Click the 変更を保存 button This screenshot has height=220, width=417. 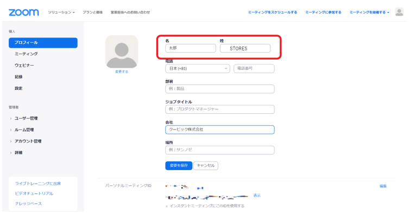click(179, 166)
